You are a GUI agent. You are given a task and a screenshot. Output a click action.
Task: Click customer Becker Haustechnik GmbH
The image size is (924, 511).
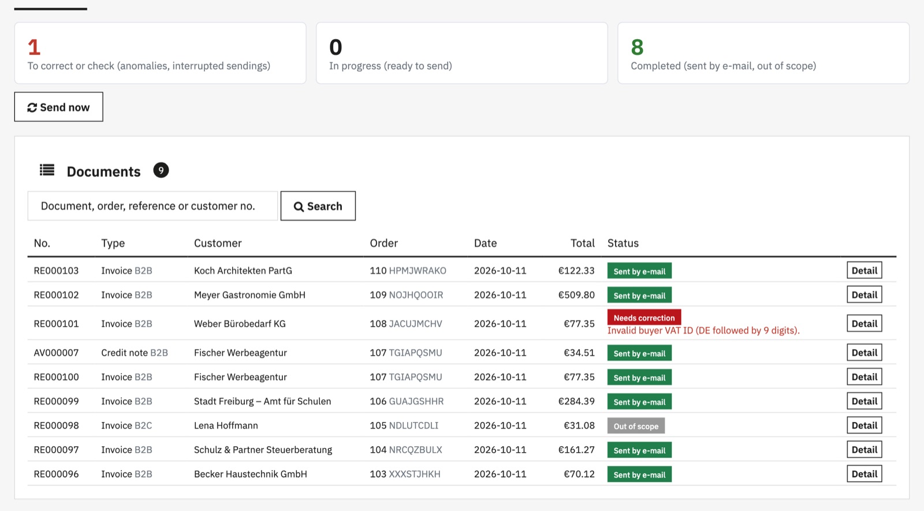251,473
